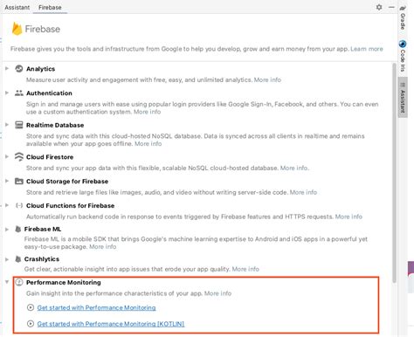
Task: Open More info link for Performance Monitoring
Action: click(x=217, y=293)
